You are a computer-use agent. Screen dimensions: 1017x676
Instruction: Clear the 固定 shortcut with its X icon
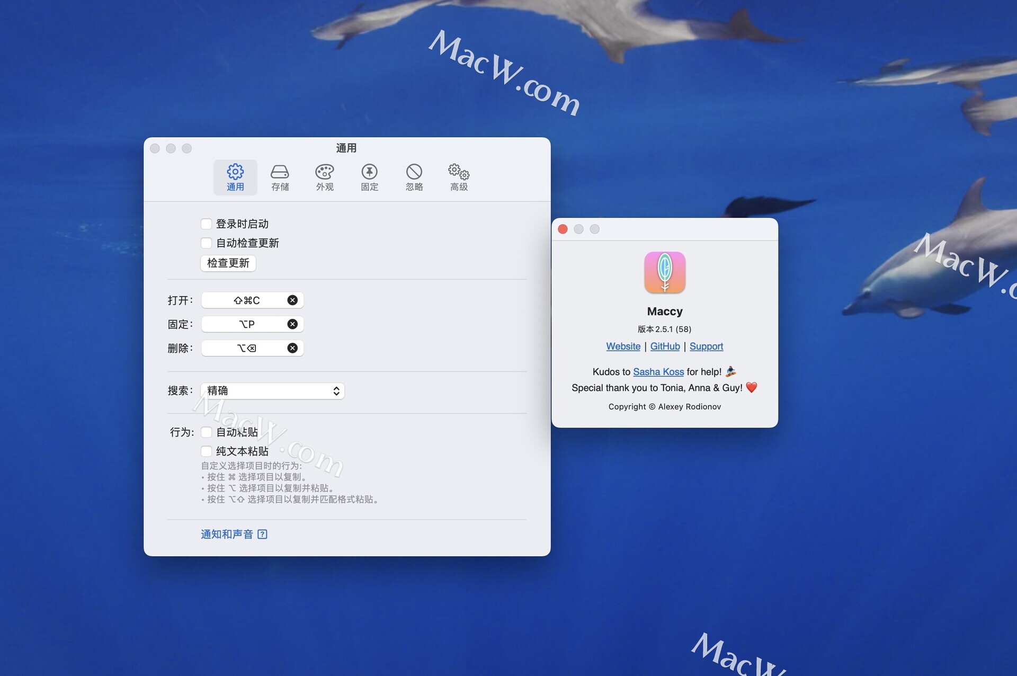click(x=292, y=324)
